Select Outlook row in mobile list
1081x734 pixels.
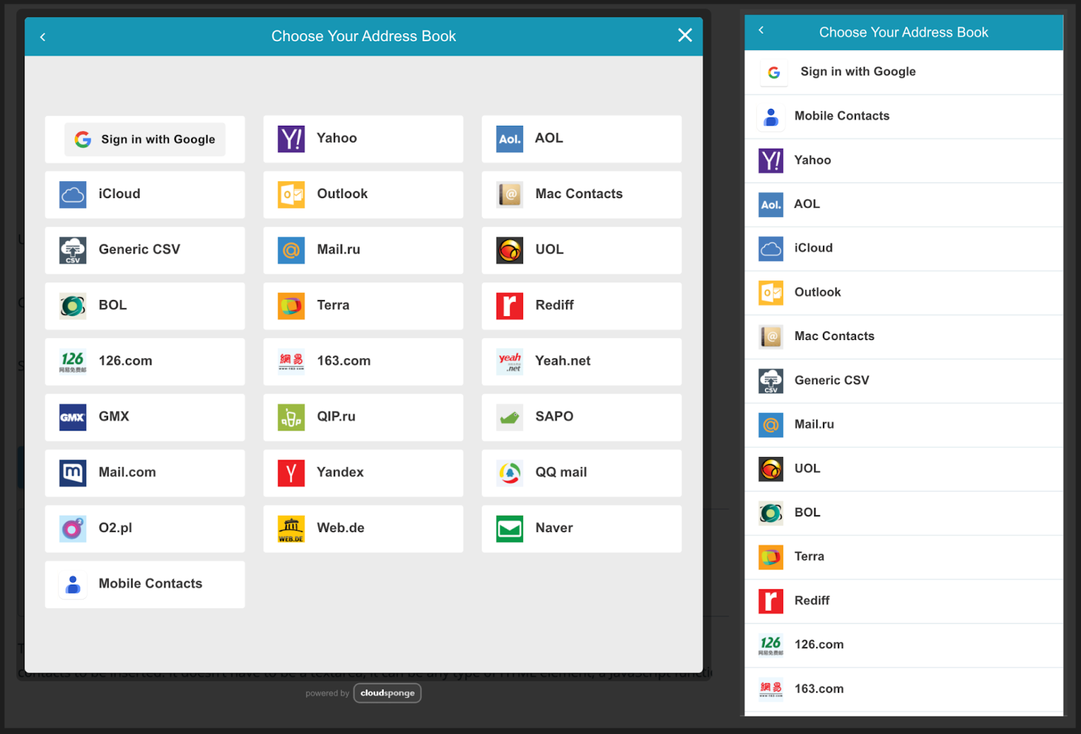pos(903,293)
